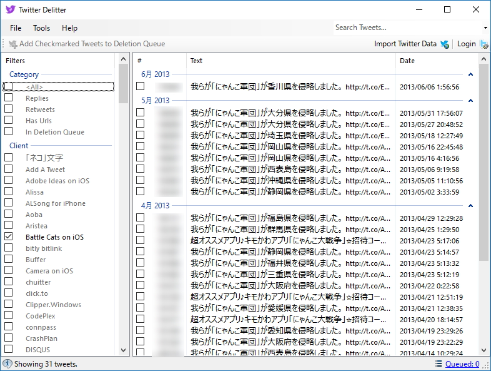Collapse the 6月 2013 group
Screen dimensions: 491x371
point(470,74)
